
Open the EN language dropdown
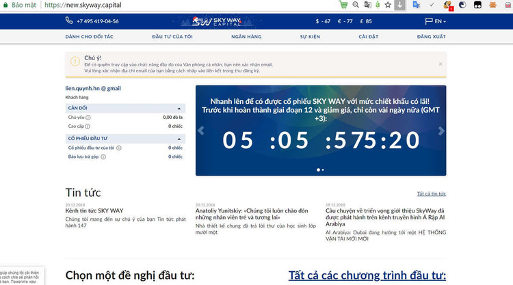click(435, 21)
